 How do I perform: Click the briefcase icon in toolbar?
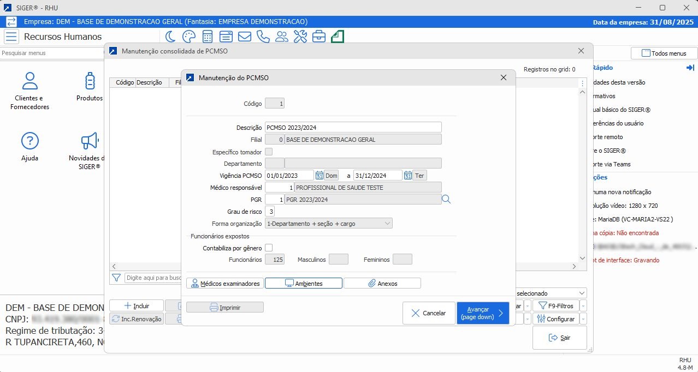tap(319, 37)
